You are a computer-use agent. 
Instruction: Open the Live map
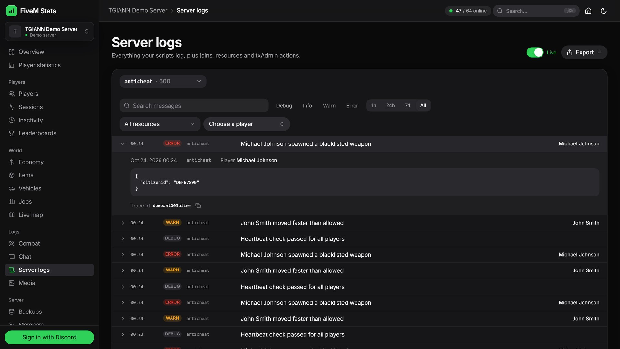(x=49, y=215)
